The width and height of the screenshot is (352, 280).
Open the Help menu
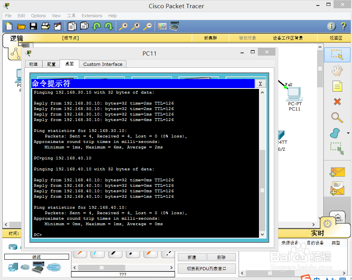point(113,16)
